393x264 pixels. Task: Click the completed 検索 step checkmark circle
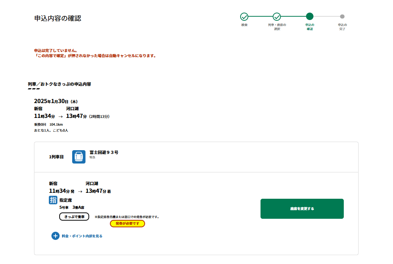244,16
